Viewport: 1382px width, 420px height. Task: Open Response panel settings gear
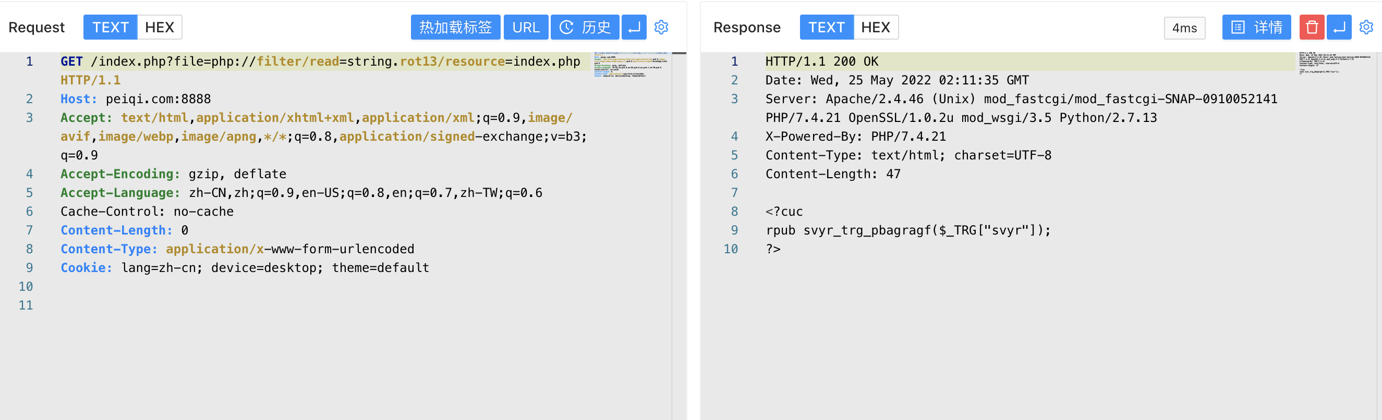[x=1366, y=27]
